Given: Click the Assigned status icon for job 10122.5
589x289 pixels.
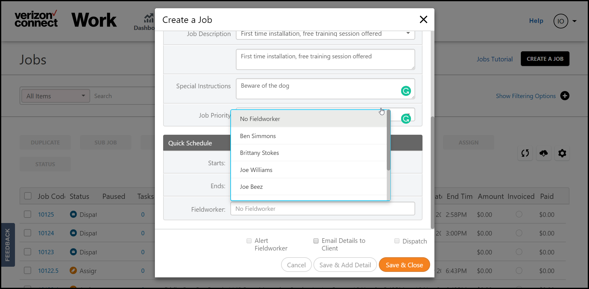Looking at the screenshot, I should coord(73,270).
